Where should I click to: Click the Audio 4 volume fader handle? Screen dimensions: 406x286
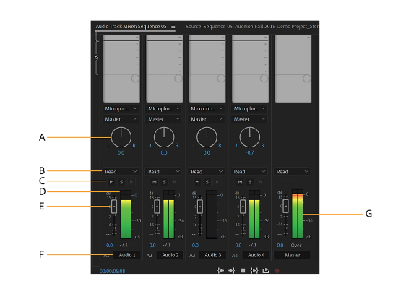242,207
